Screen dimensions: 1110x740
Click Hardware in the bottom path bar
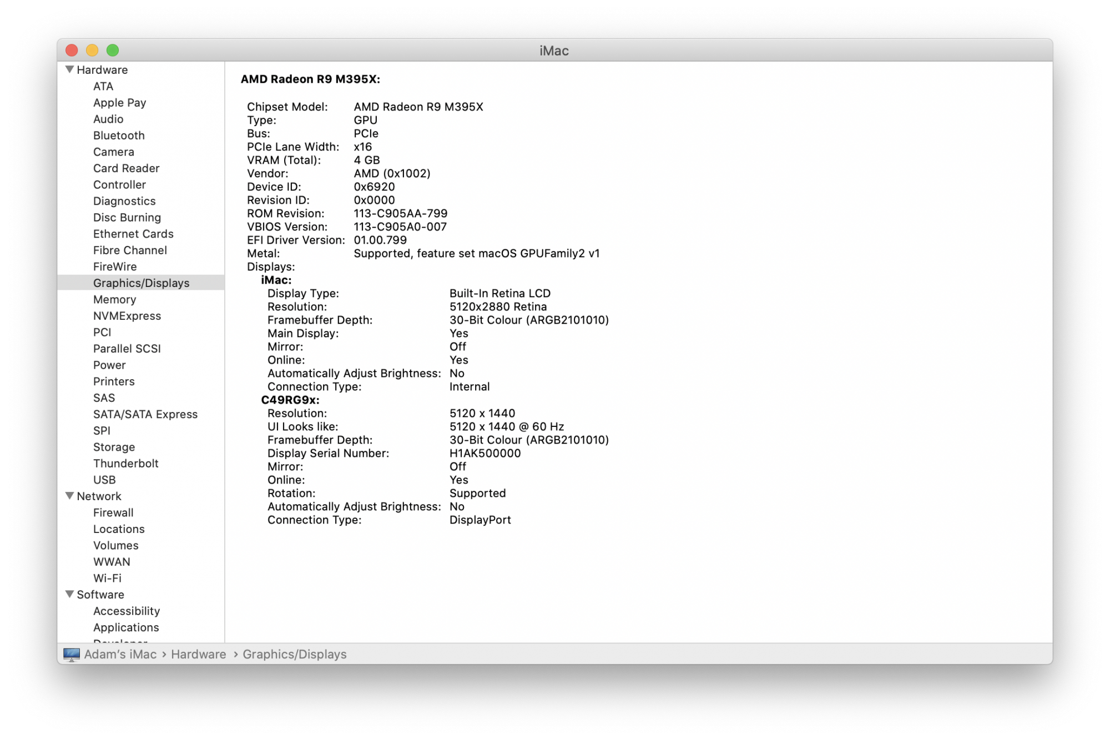198,655
